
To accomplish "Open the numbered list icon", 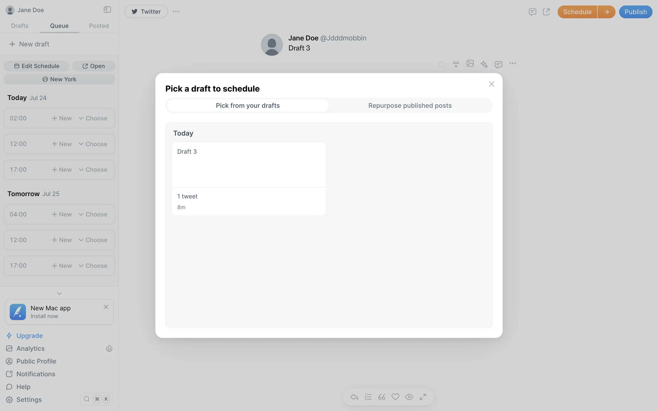I will (368, 397).
